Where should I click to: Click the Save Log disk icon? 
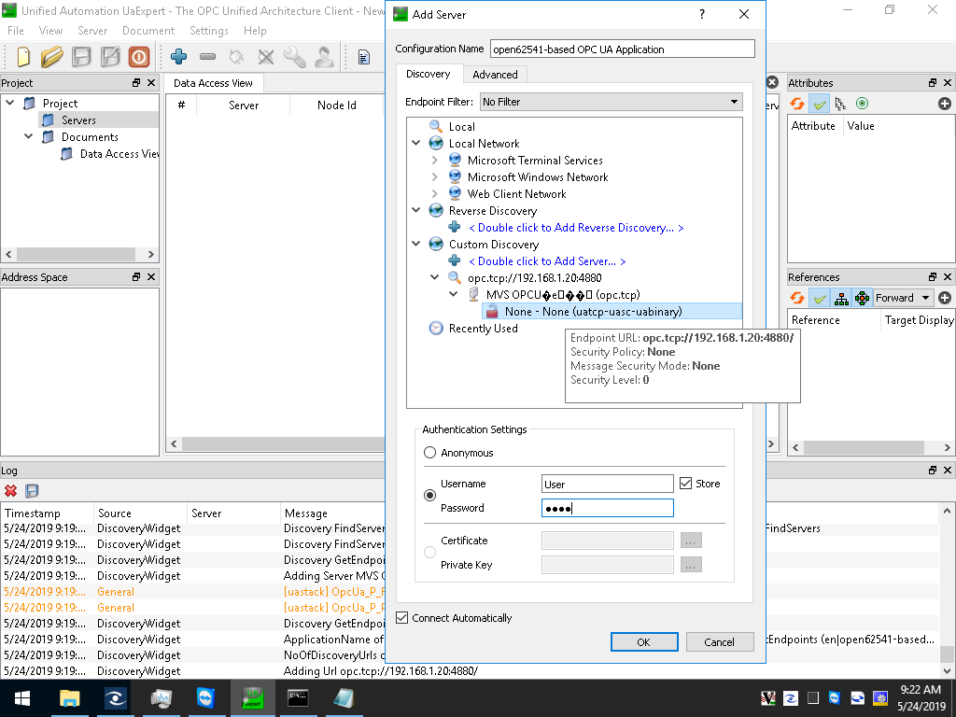[32, 491]
